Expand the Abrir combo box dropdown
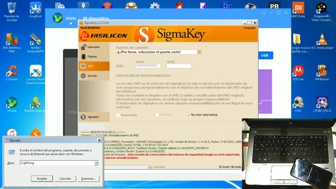The image size is (336, 189). tap(96, 163)
